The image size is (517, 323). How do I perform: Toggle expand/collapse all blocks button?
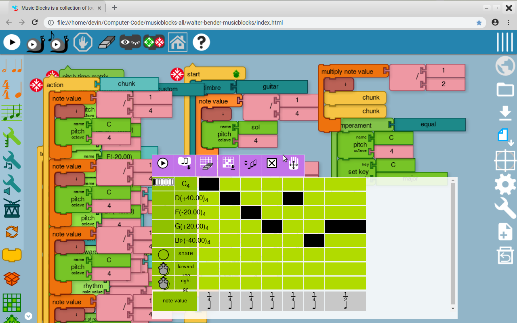pyautogui.click(x=154, y=42)
